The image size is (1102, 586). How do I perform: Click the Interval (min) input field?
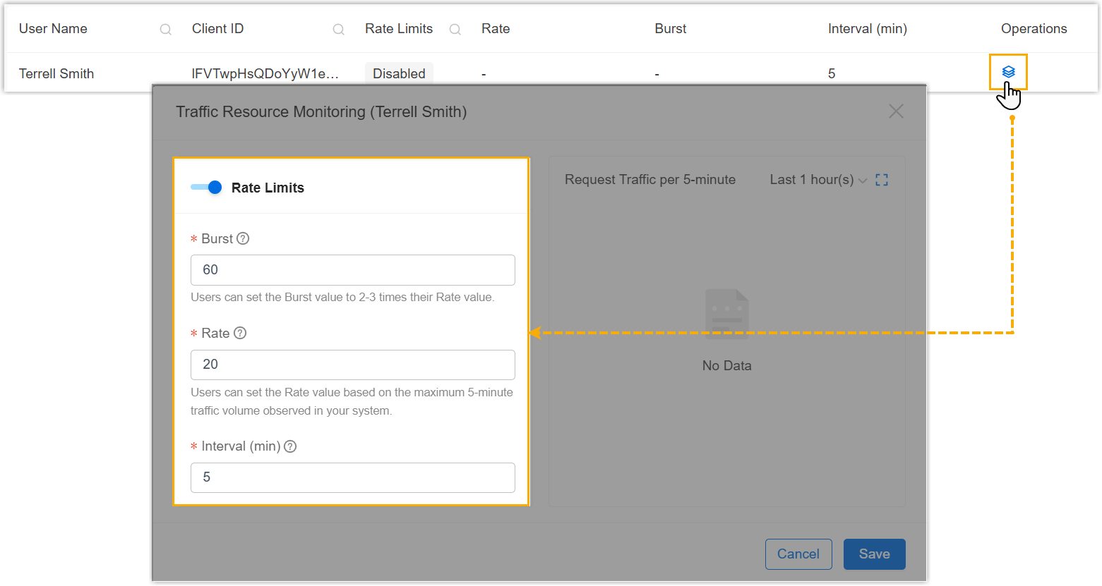coord(353,477)
